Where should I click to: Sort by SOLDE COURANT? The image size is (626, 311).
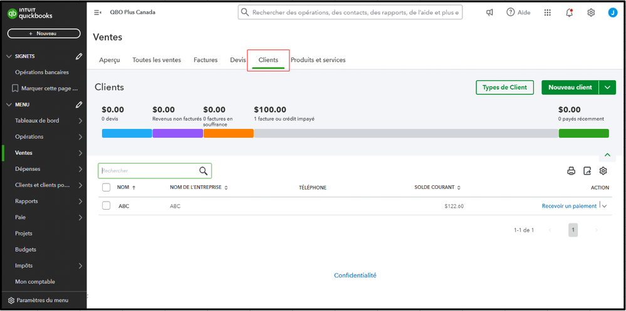click(x=437, y=187)
